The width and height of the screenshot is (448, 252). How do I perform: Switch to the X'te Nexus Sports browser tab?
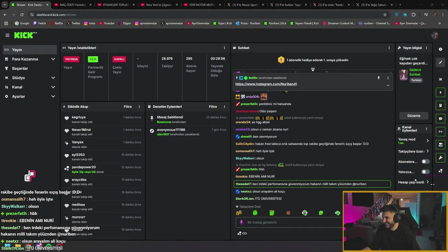[245, 5]
